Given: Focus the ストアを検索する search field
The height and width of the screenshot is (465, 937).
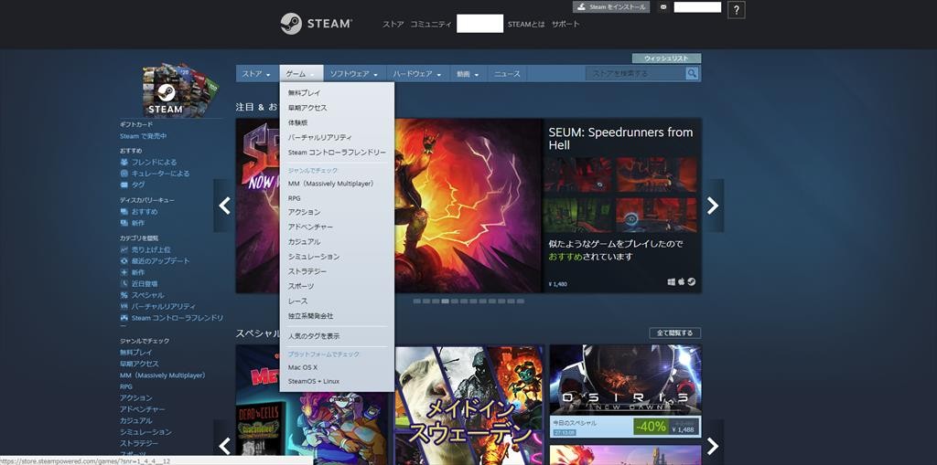Looking at the screenshot, I should 636,73.
